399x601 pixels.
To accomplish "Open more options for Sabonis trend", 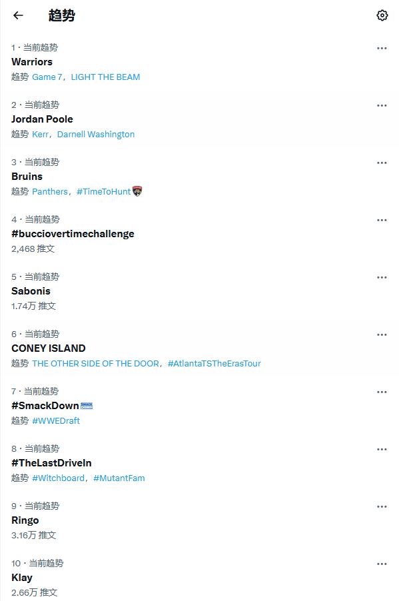I will 382,277.
